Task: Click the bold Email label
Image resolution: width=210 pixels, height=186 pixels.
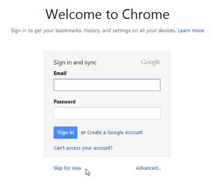Action: coord(60,73)
